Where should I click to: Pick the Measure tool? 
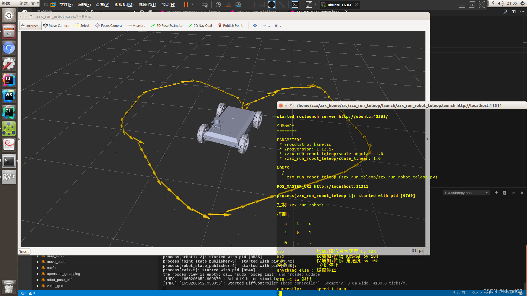[136, 26]
